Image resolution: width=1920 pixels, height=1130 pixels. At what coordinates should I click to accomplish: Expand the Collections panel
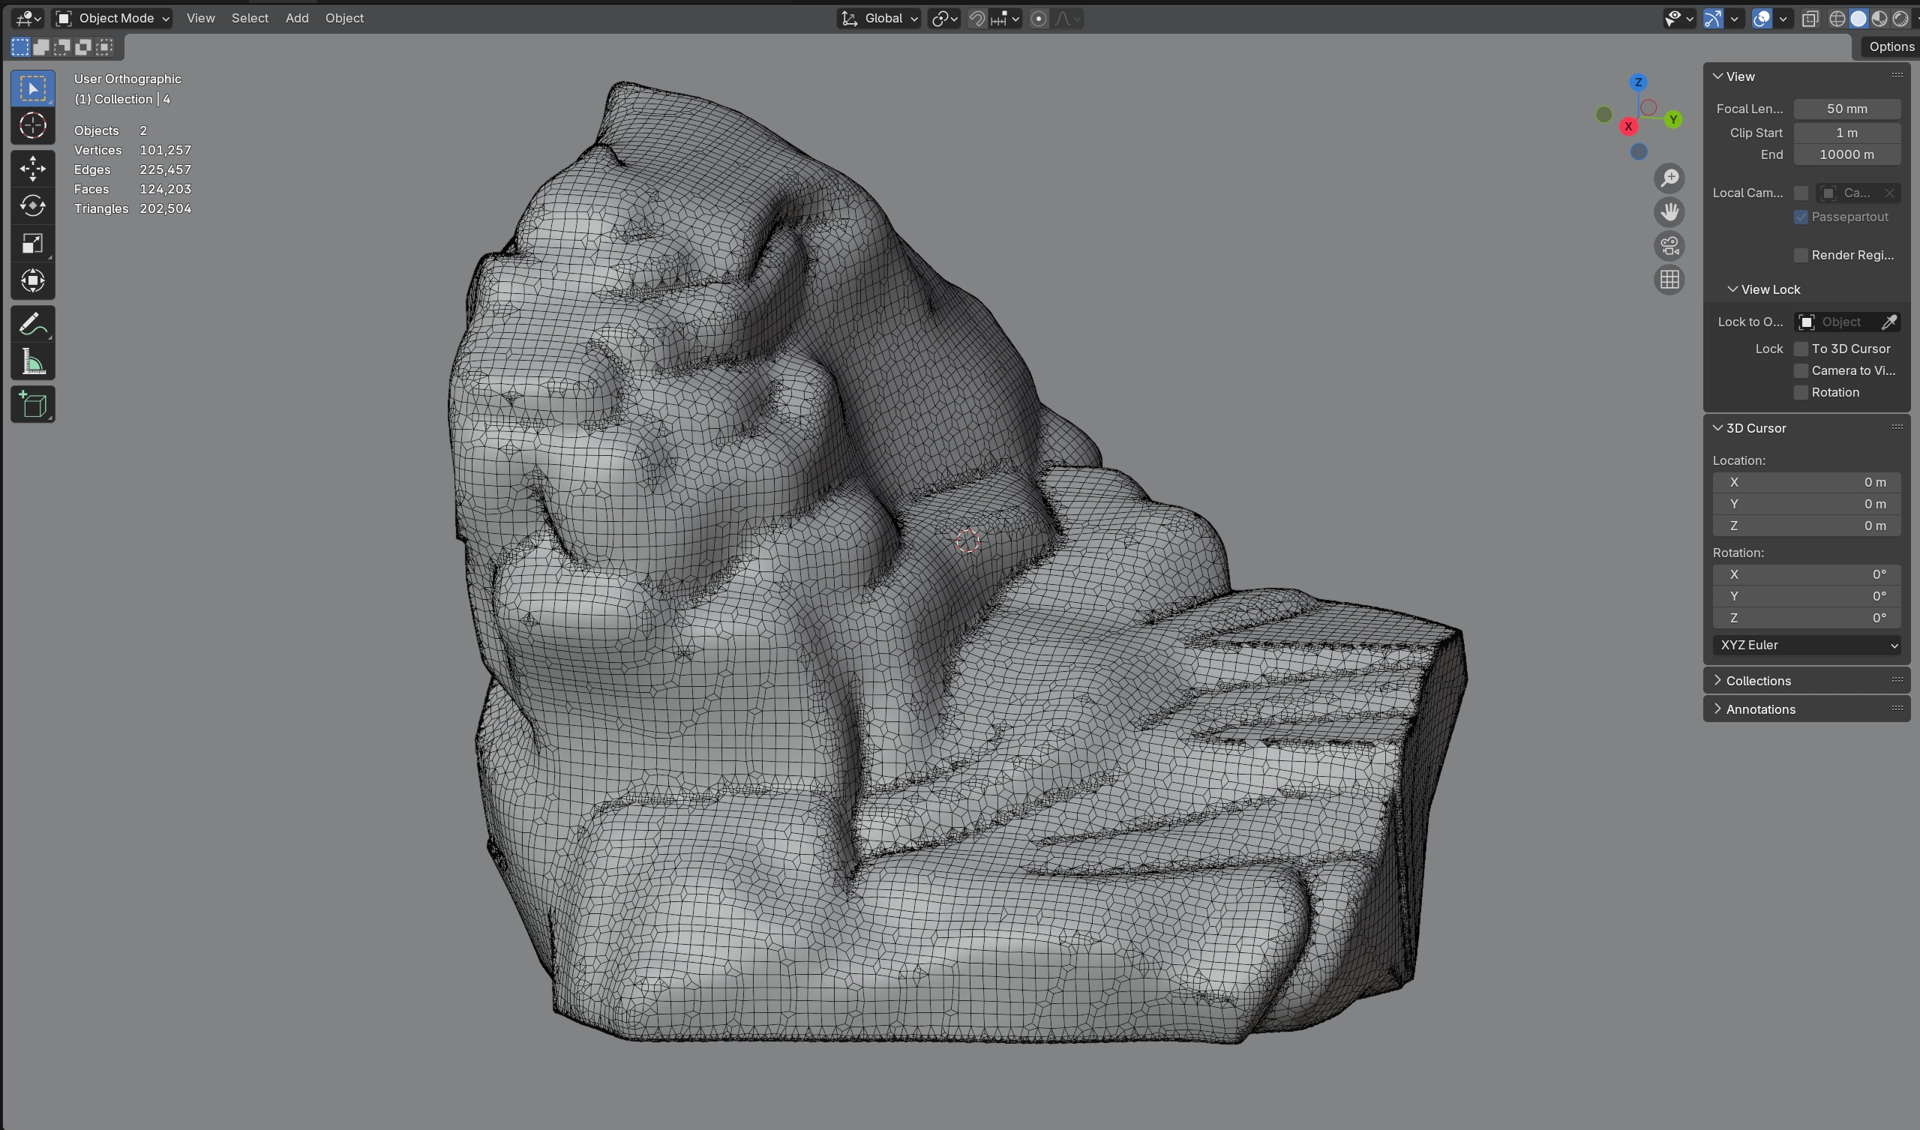pyautogui.click(x=1758, y=680)
